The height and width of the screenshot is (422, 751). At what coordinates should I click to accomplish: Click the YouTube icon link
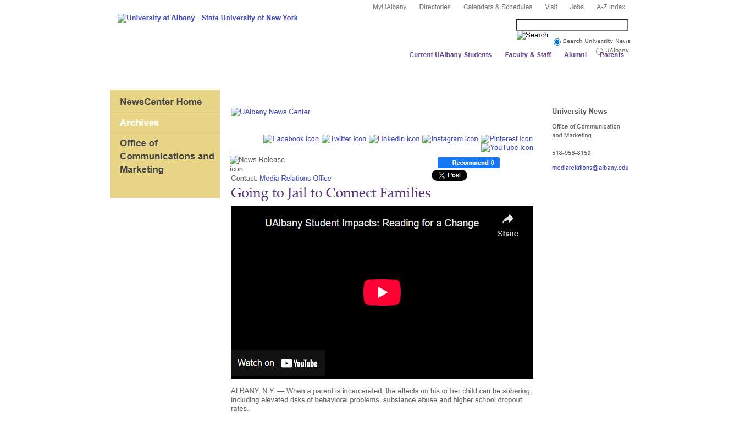pos(507,148)
